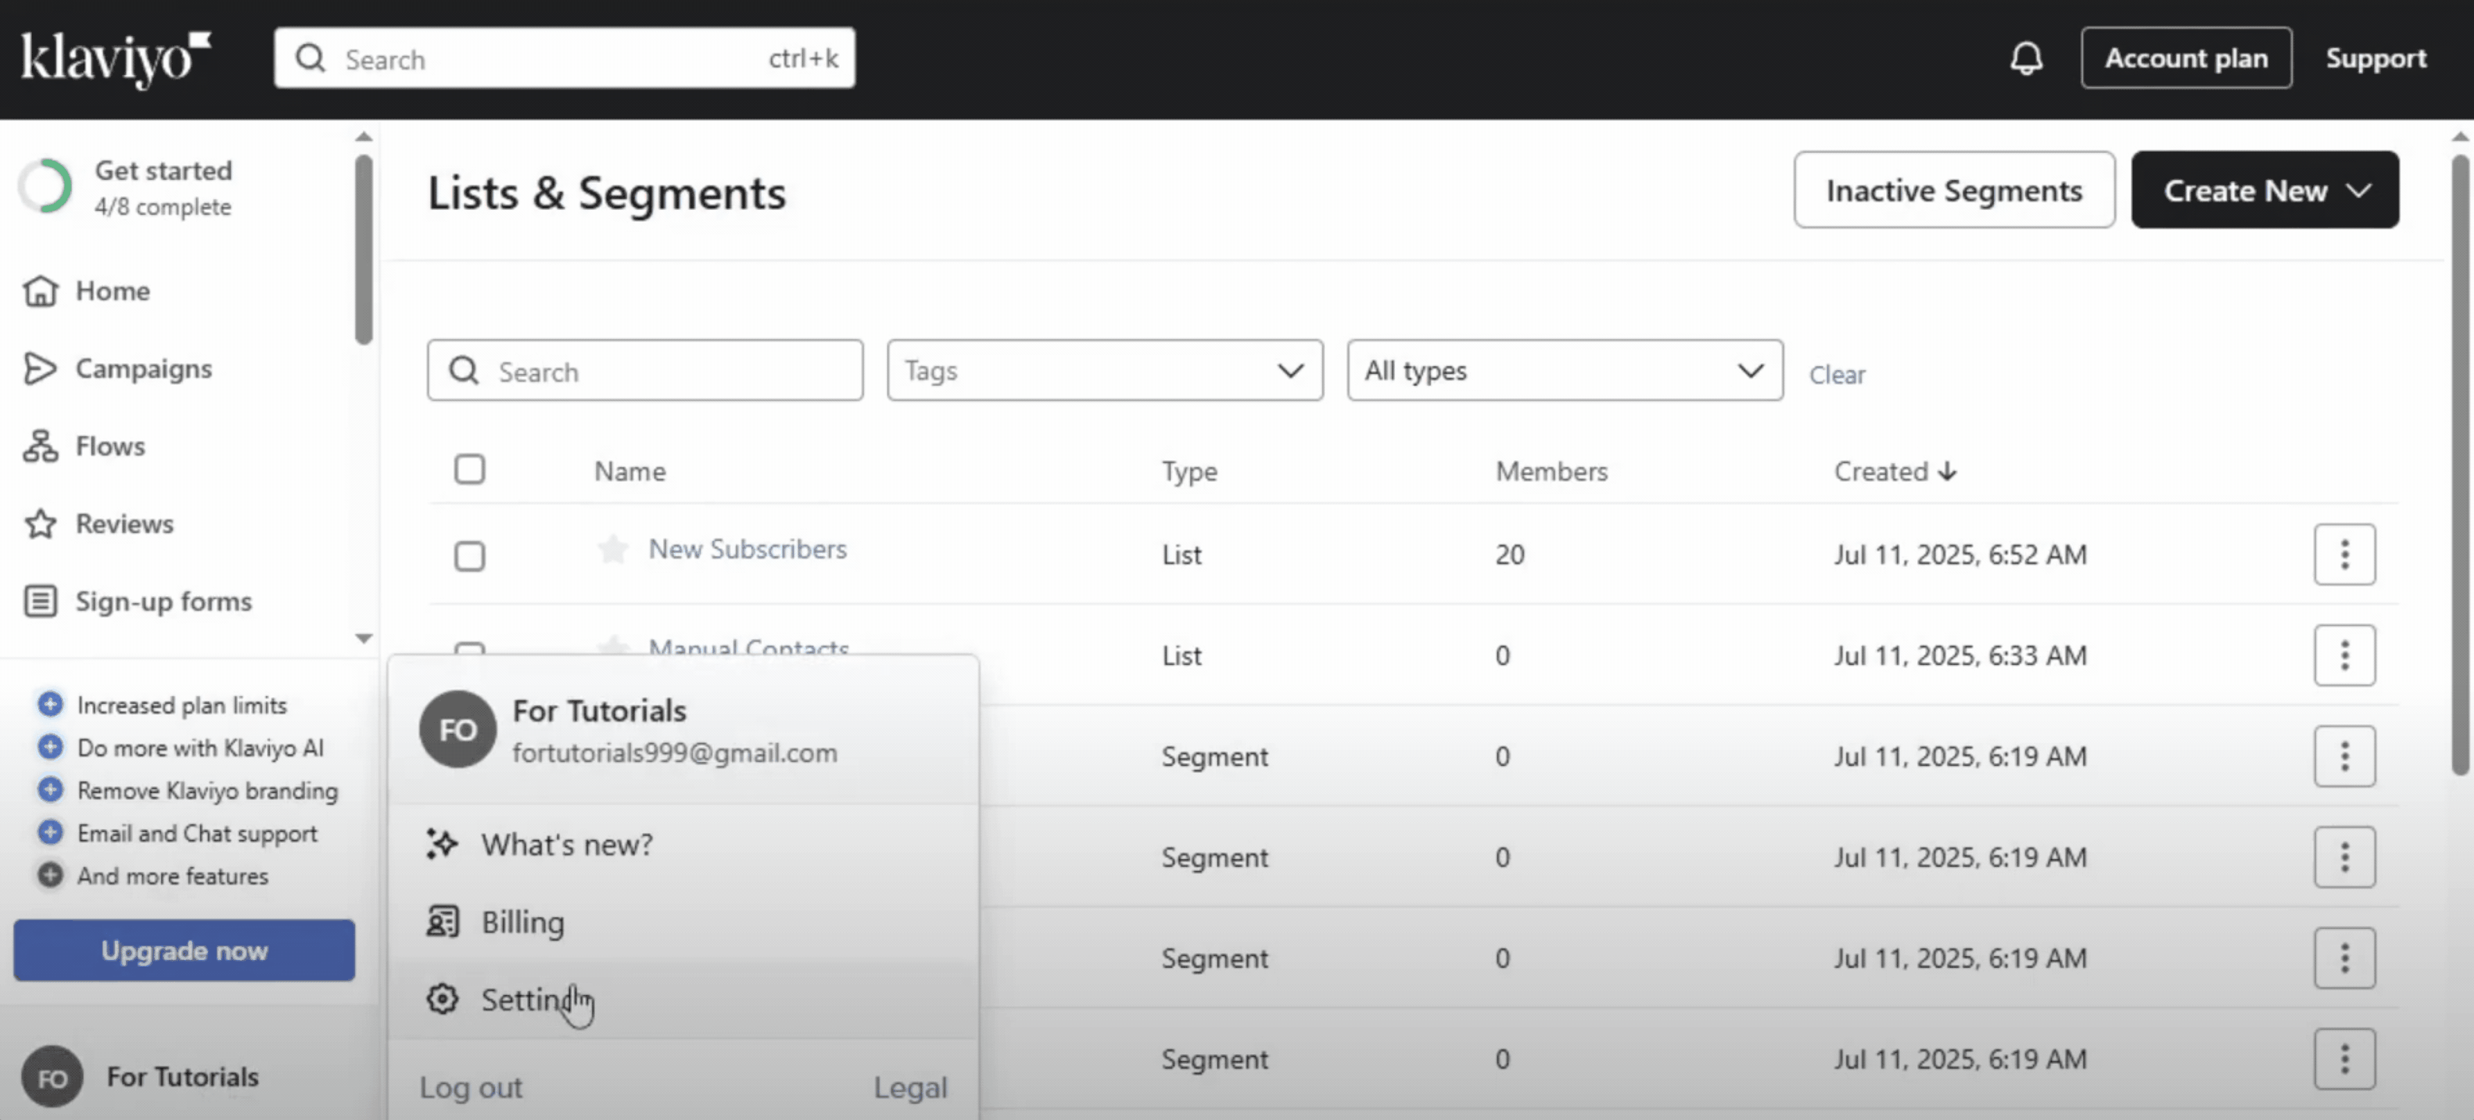The image size is (2474, 1120).
Task: Click the Remove Klaviyo branding item
Action: (x=207, y=790)
